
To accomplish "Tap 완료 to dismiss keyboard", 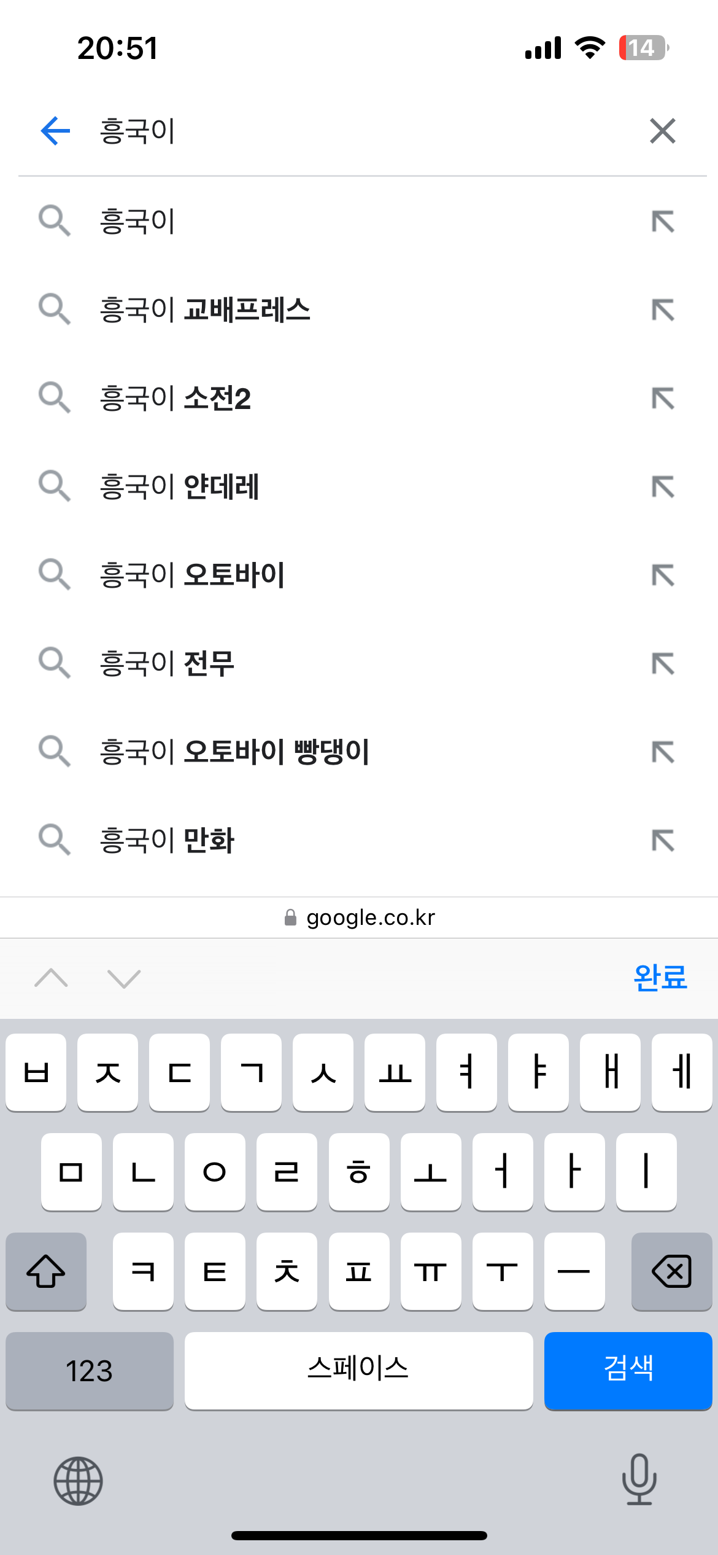I will (660, 978).
